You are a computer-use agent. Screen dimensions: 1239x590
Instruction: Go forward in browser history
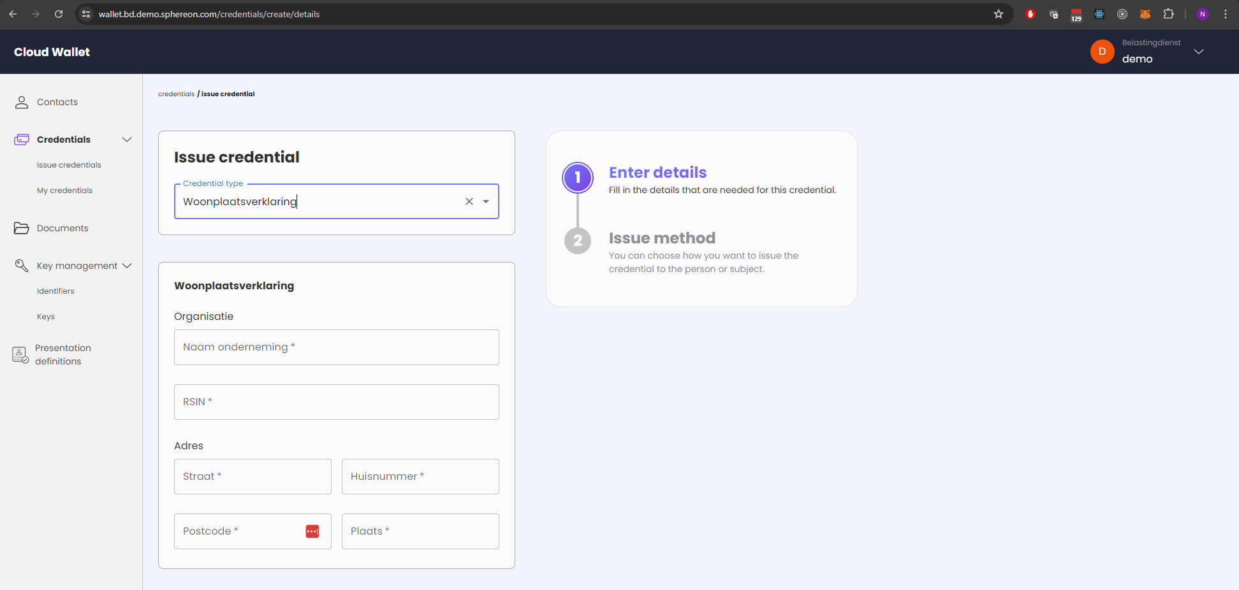click(36, 14)
